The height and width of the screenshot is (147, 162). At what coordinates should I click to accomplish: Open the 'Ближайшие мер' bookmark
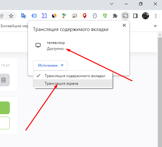tap(14, 26)
